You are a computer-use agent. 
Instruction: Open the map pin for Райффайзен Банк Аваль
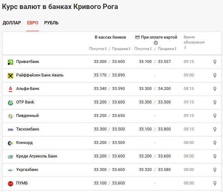(x=215, y=75)
